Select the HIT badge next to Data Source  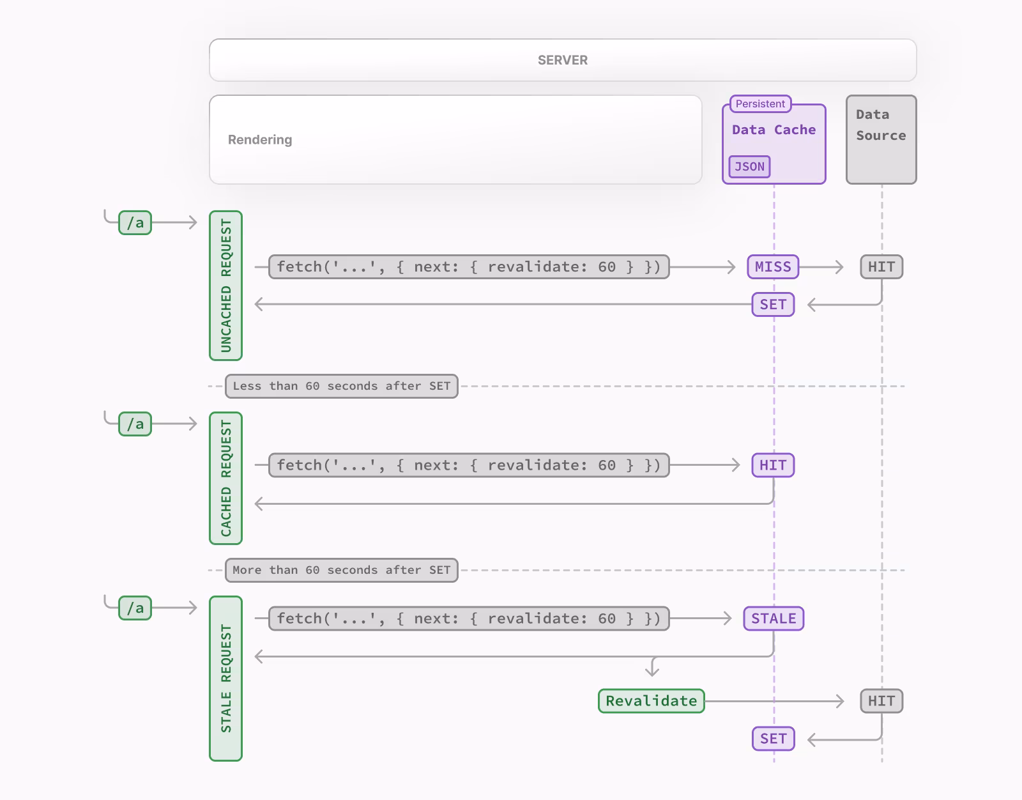[x=881, y=266]
